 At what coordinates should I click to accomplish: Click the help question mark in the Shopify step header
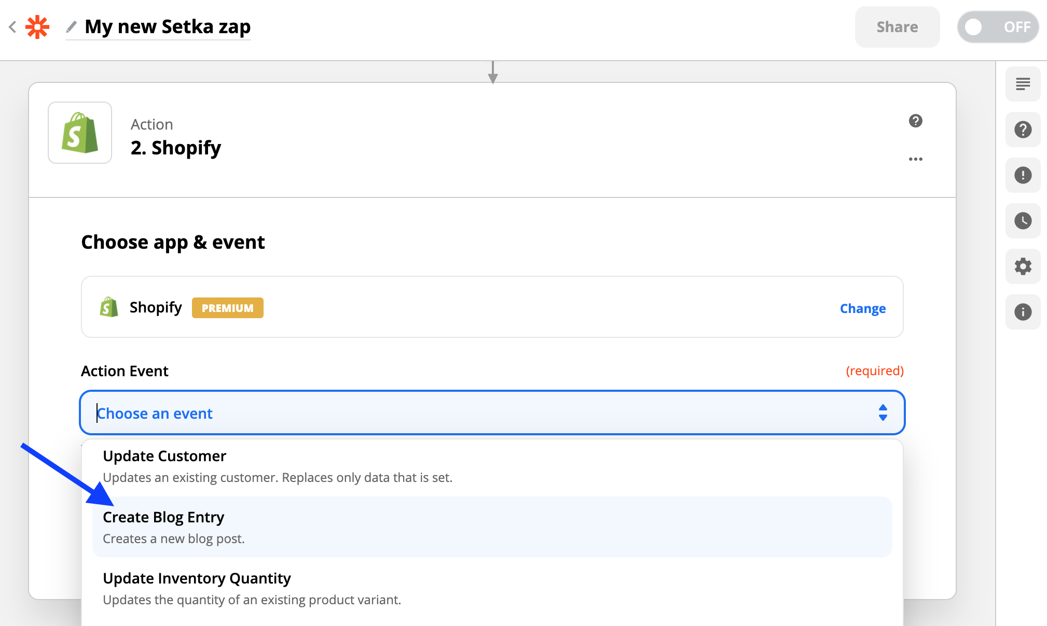coord(915,121)
